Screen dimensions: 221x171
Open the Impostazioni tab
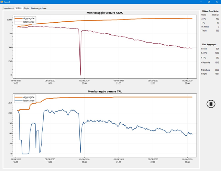click(9, 8)
